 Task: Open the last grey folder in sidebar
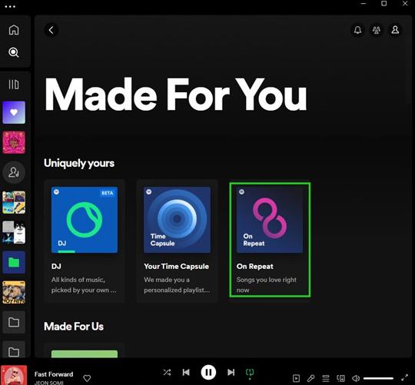pyautogui.click(x=14, y=350)
